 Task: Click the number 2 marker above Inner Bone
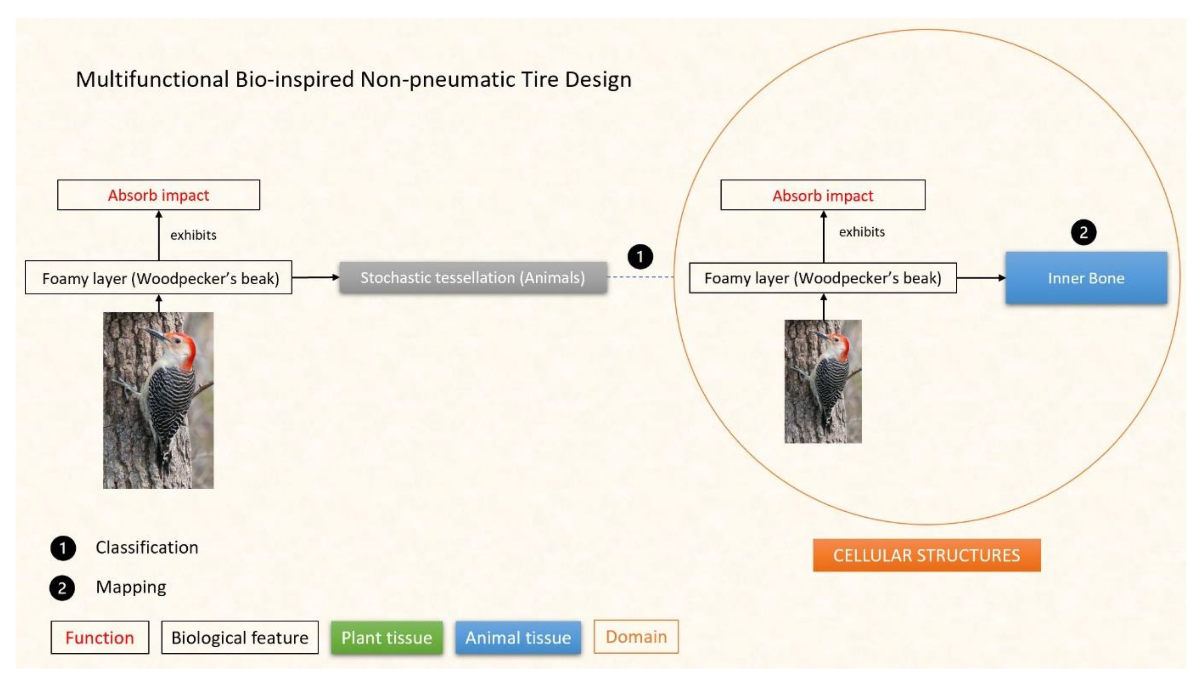(1083, 233)
